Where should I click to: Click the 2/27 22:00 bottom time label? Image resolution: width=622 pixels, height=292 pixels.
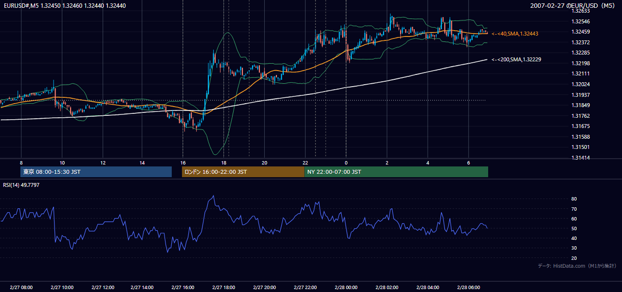click(x=305, y=287)
